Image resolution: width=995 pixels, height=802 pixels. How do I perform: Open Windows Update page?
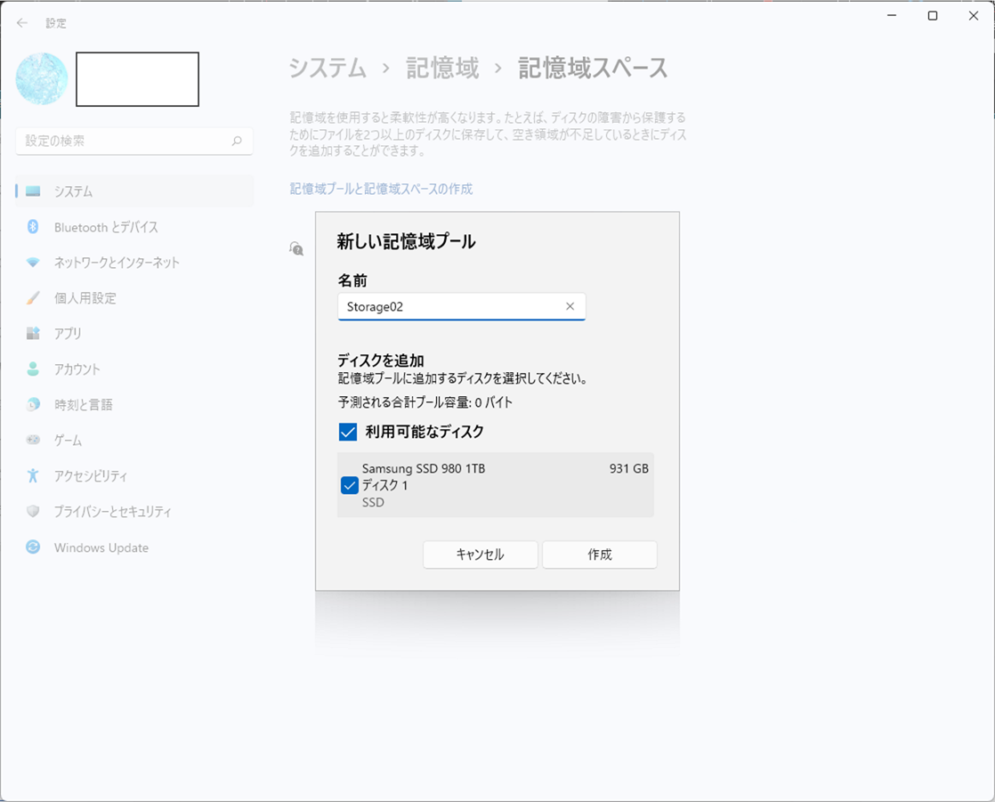tap(101, 547)
